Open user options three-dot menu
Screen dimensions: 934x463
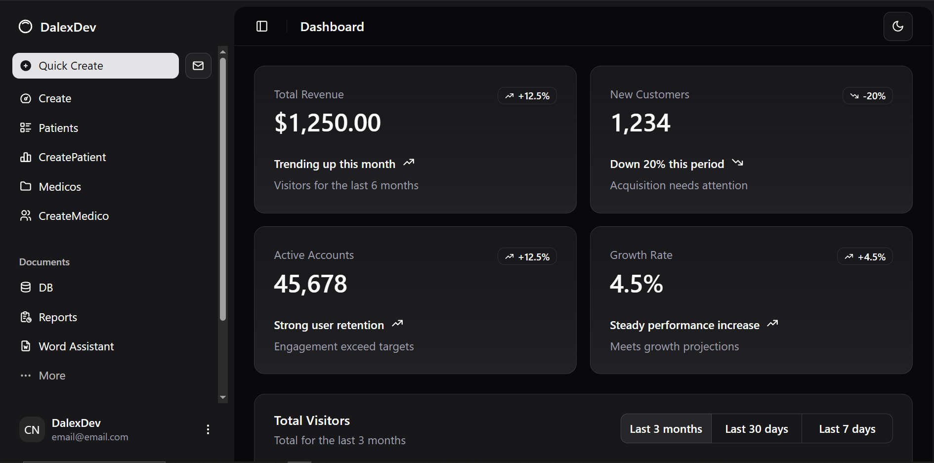(x=208, y=429)
